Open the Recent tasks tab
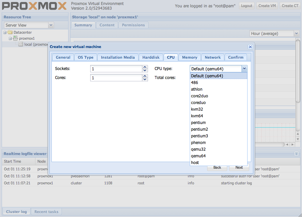Image resolution: width=302 pixels, height=217 pixels. pyautogui.click(x=46, y=212)
